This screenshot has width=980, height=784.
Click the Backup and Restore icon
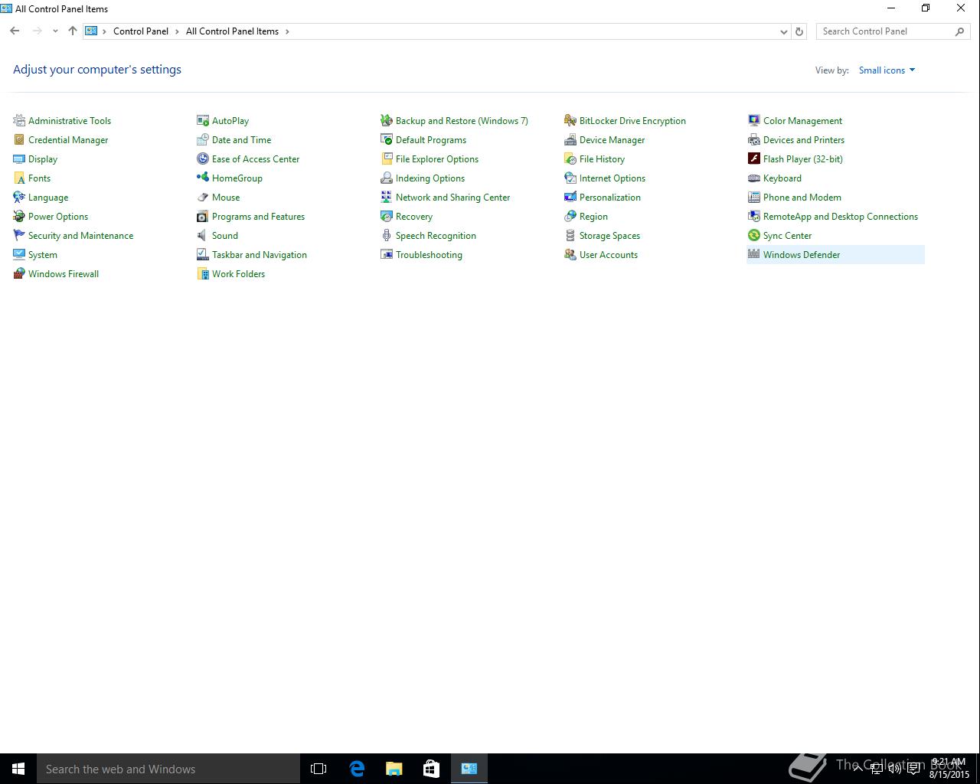[x=387, y=120]
